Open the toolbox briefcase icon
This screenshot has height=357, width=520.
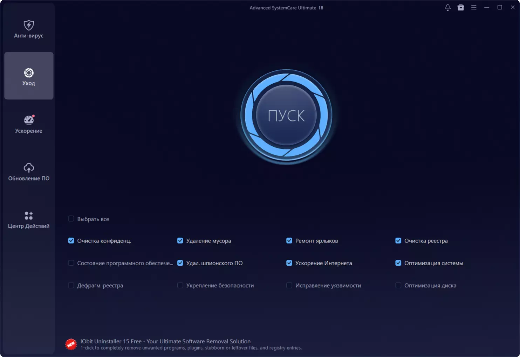click(x=461, y=7)
